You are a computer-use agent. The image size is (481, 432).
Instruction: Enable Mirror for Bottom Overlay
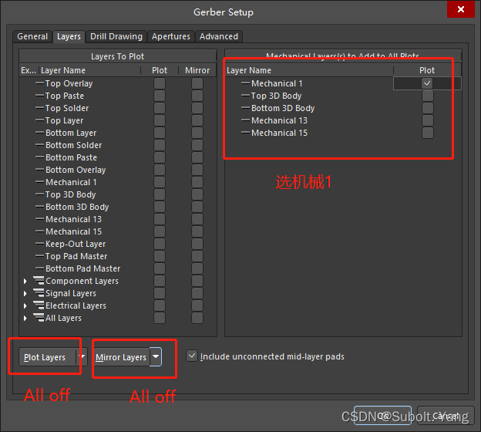[197, 170]
